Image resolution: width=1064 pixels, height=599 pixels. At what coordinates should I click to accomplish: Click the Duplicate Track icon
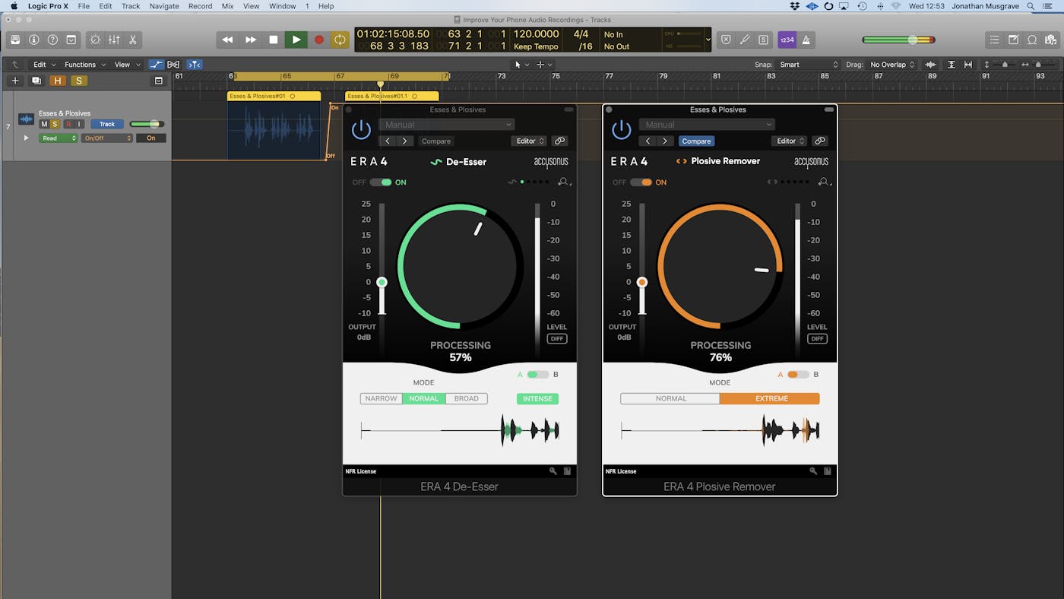[36, 81]
